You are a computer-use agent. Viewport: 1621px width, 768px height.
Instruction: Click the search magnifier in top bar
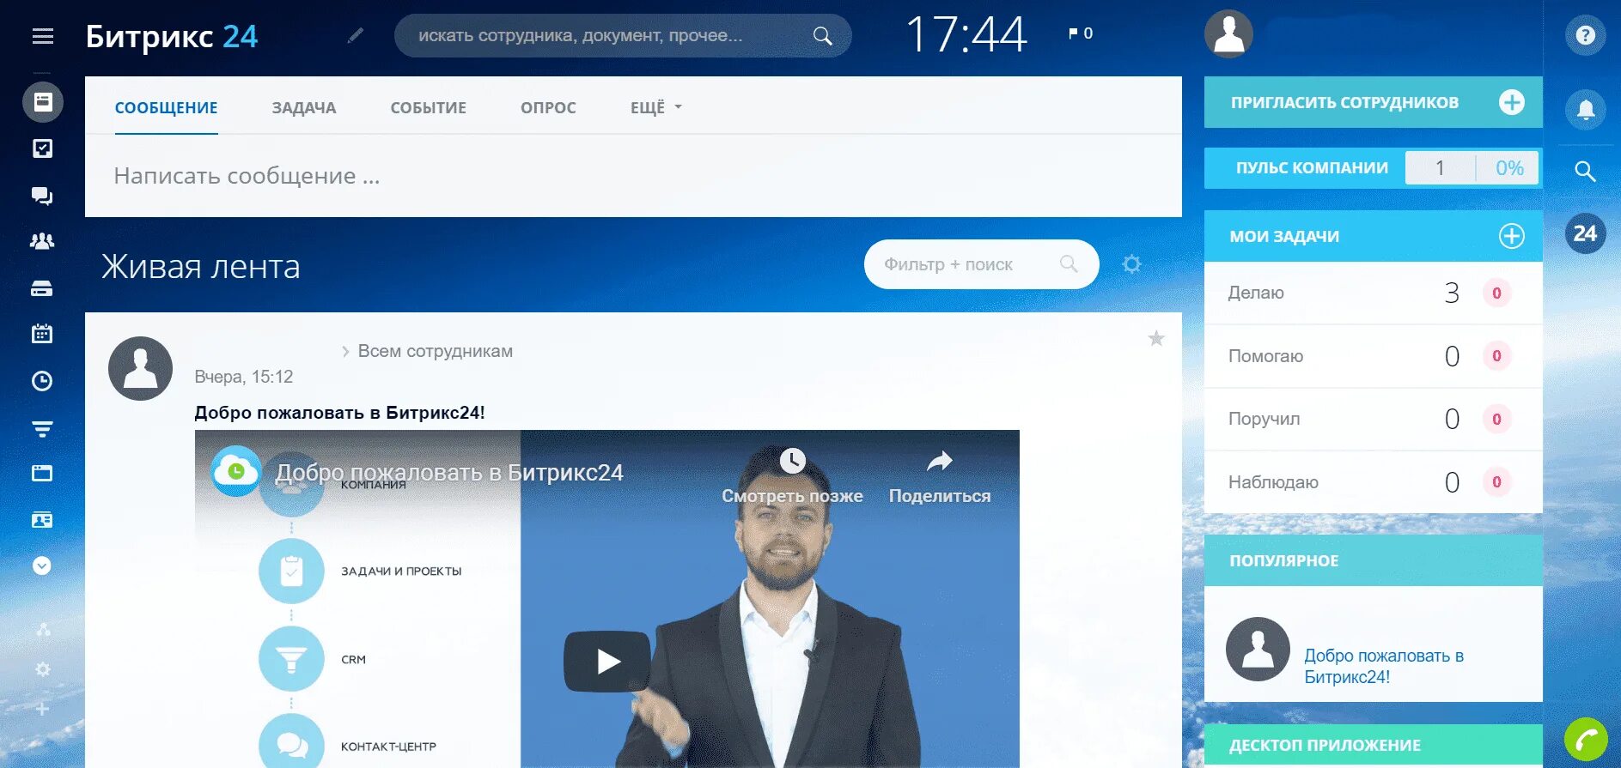pos(822,36)
